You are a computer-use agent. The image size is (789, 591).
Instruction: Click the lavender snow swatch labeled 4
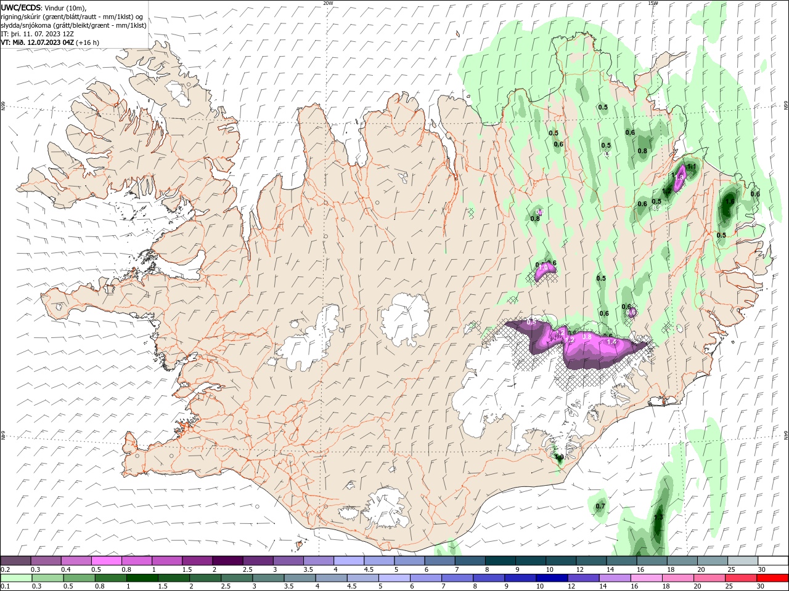coord(349,560)
